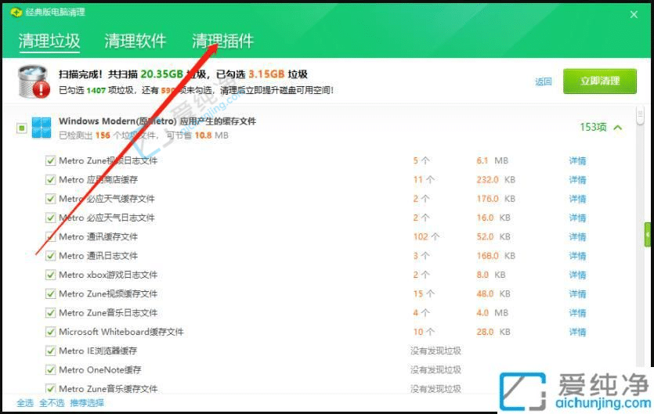
Task: Open the 清理插件 tab
Action: coord(222,41)
